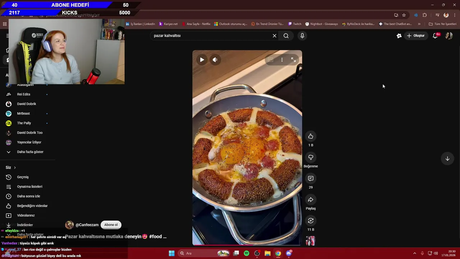This screenshot has height=259, width=460.
Task: Play the Shorts video
Action: 202,60
